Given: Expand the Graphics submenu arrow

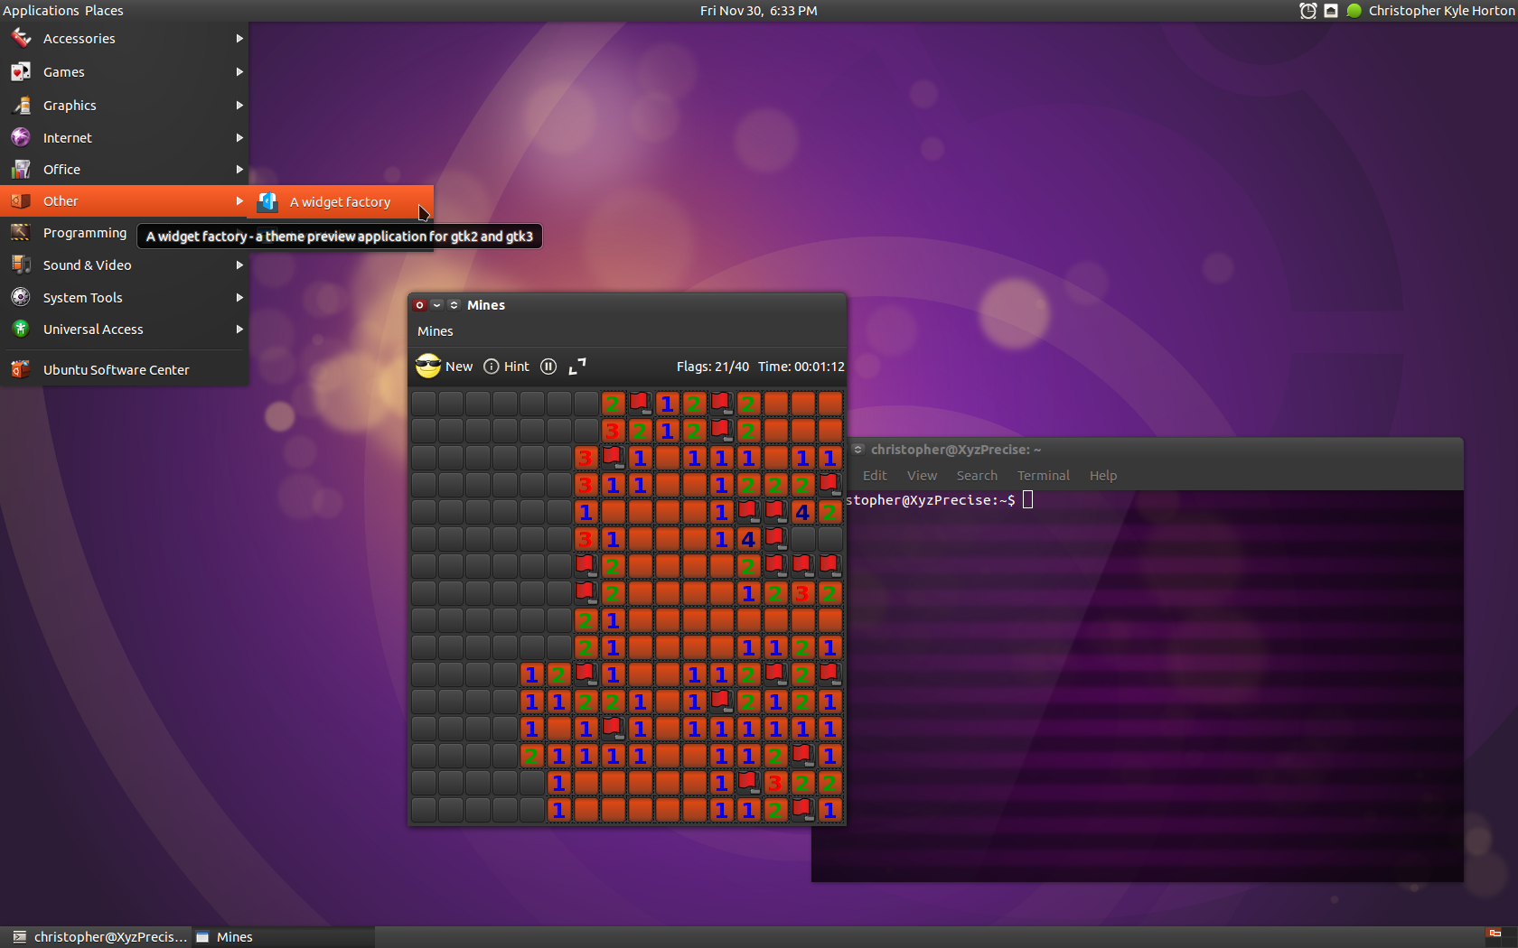Looking at the screenshot, I should 239,105.
